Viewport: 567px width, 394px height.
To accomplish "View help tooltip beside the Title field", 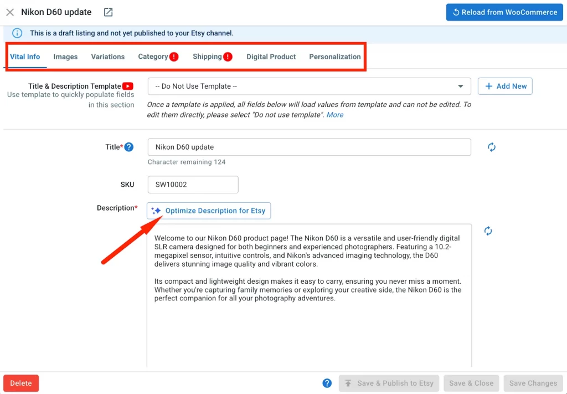I will [x=130, y=147].
